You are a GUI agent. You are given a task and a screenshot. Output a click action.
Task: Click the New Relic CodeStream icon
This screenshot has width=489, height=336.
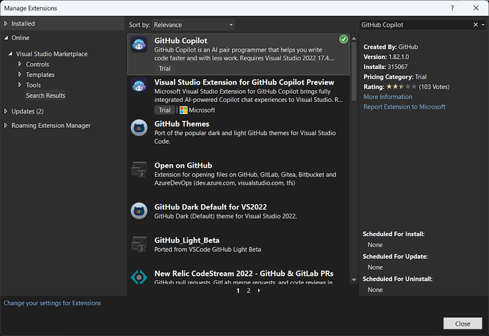[x=139, y=277]
